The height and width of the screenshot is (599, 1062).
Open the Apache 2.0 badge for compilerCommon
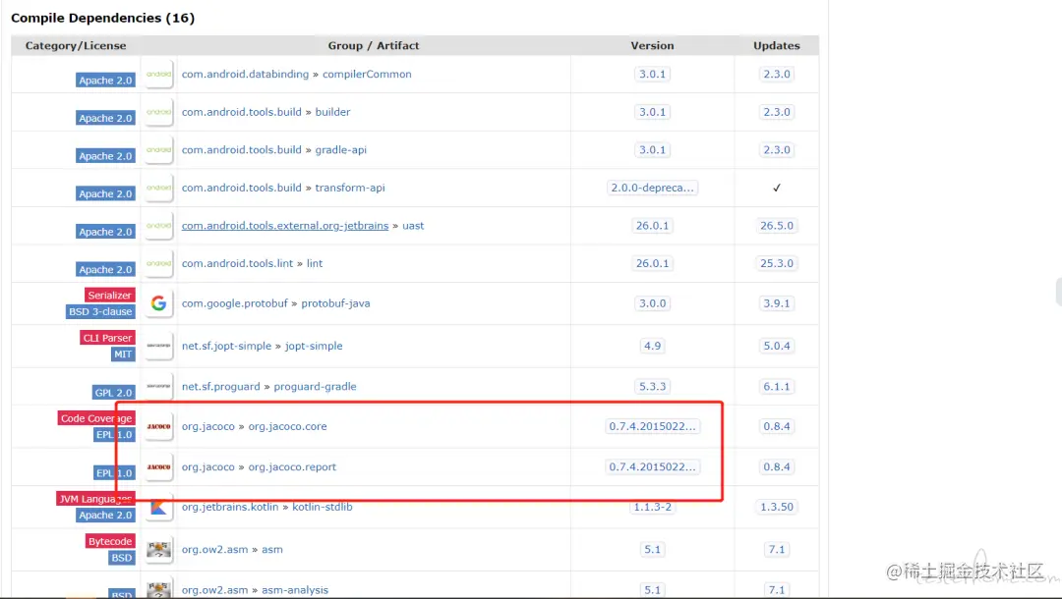click(105, 80)
